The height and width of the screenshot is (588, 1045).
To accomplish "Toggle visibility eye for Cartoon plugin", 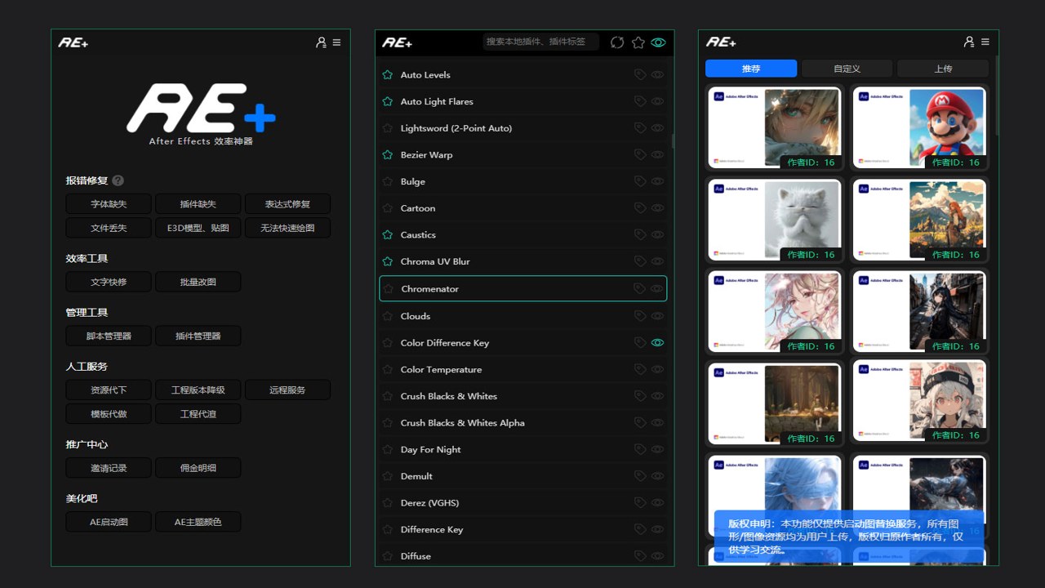I will click(x=657, y=208).
